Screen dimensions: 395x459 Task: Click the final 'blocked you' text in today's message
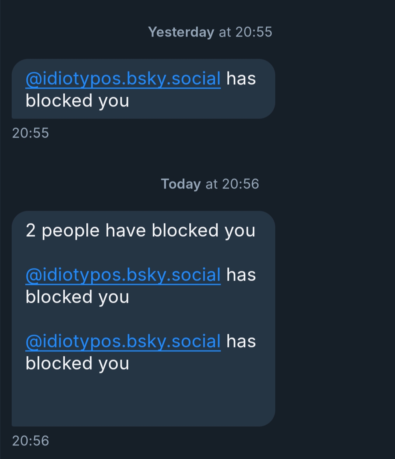pos(77,363)
